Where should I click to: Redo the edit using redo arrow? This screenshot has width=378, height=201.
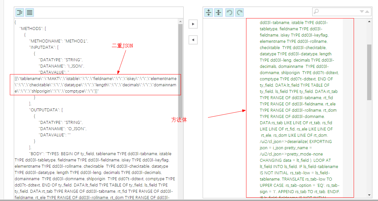[239, 12]
